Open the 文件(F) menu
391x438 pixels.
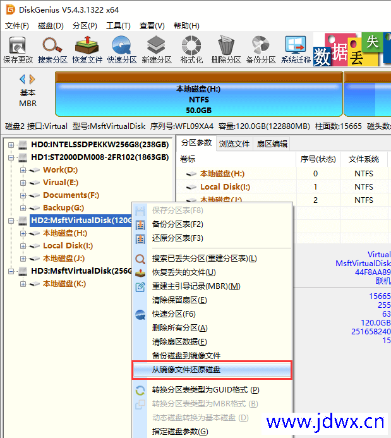[x=17, y=26]
